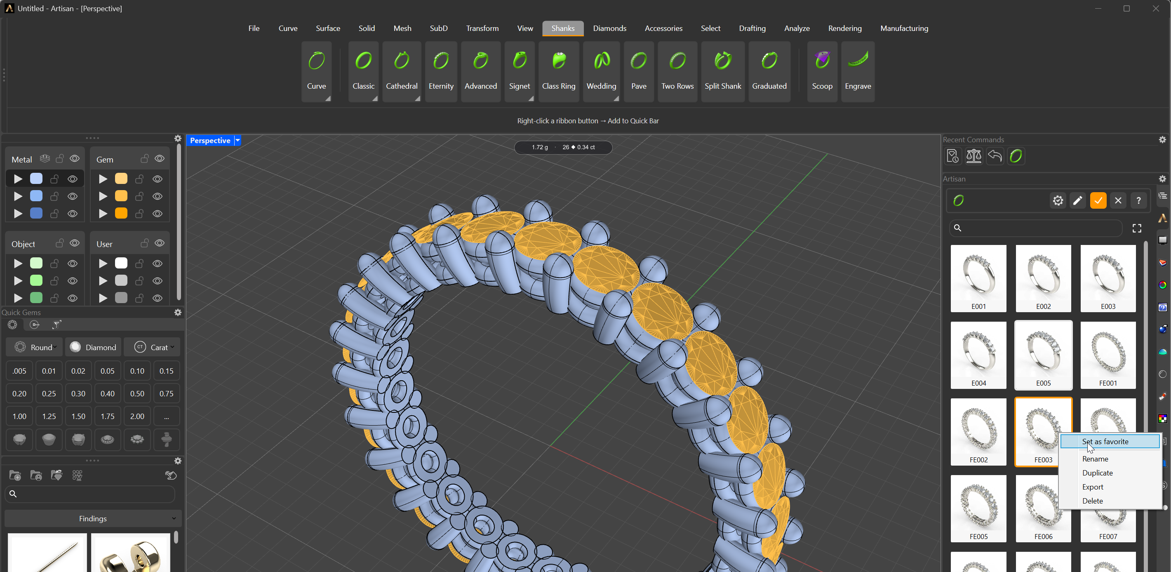
Task: Hide the first Metal sublayer with eye icon
Action: click(x=72, y=179)
